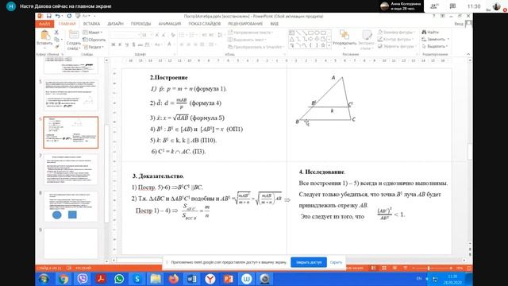
Task: Click the Italic (К) formatting button
Action: tap(120, 44)
